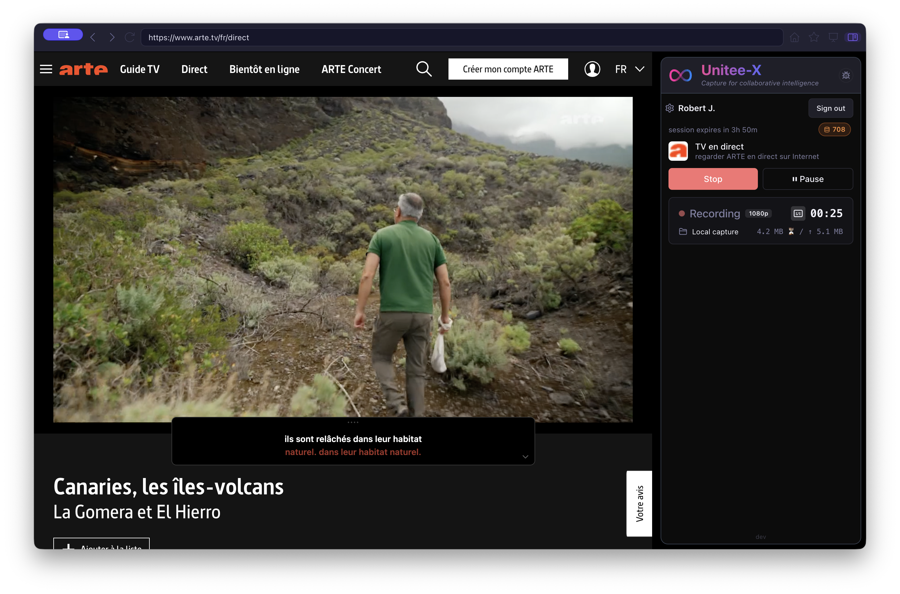Click the URL address bar

(x=462, y=37)
